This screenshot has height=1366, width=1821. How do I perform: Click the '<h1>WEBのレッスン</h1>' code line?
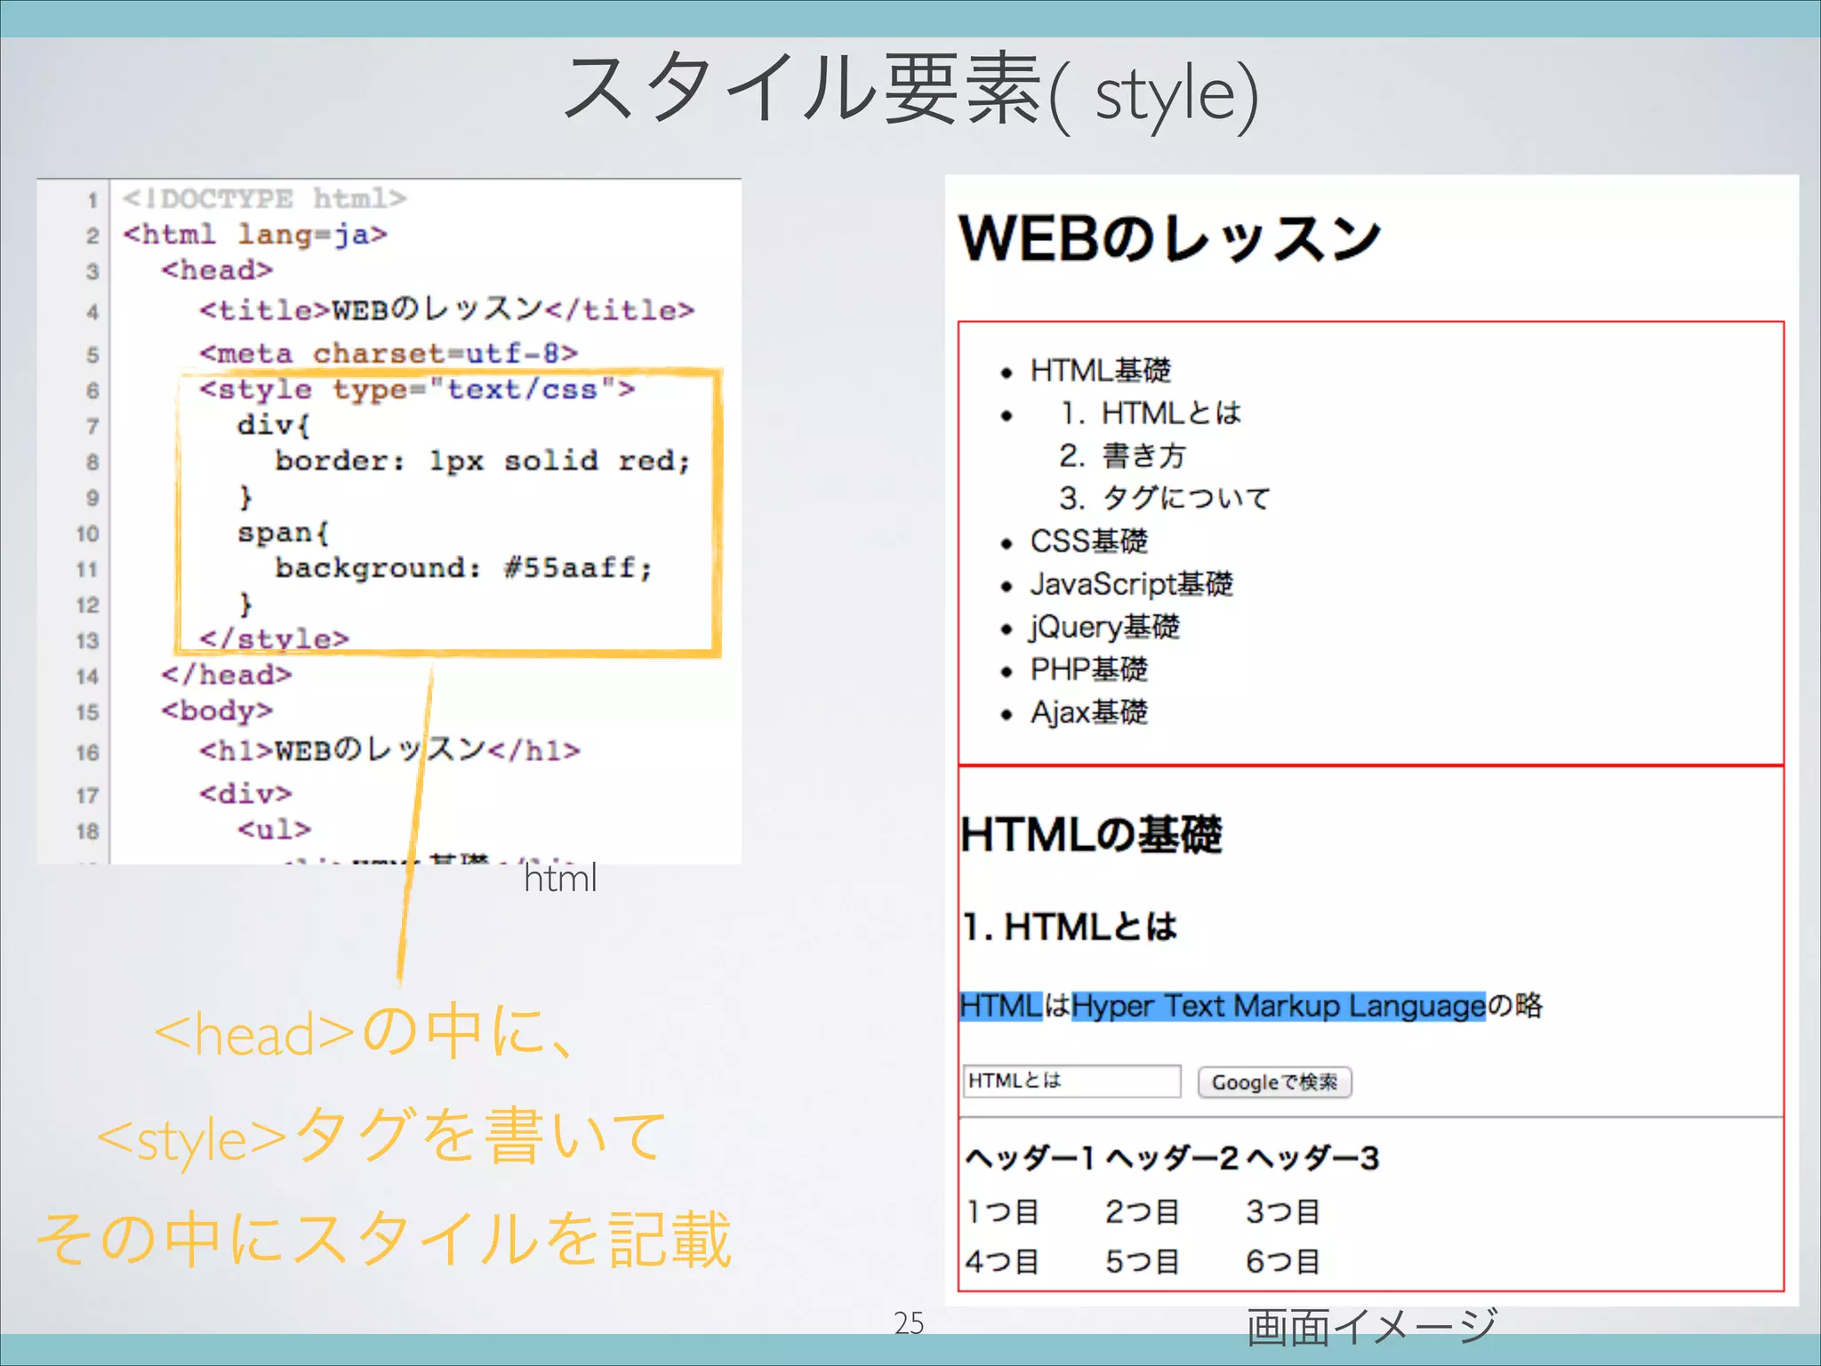[x=389, y=750]
